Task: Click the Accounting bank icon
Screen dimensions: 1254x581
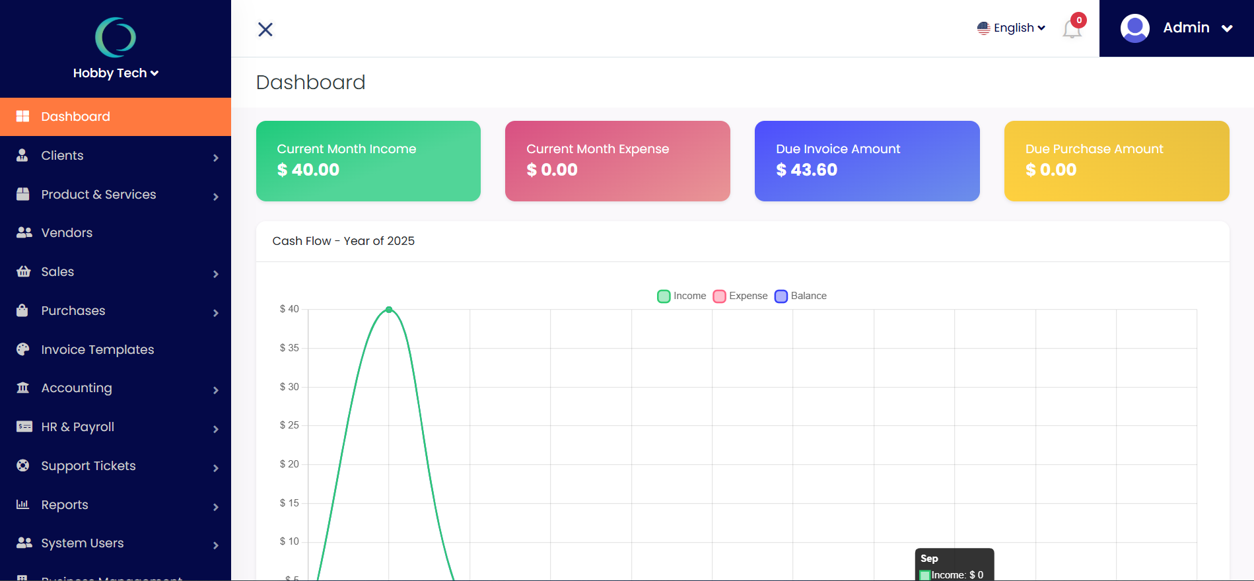Action: pyautogui.click(x=23, y=388)
